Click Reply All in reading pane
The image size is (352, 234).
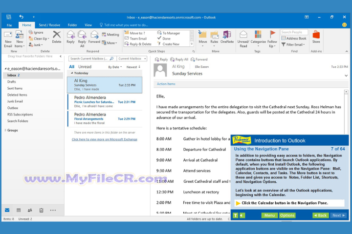pos(179,59)
